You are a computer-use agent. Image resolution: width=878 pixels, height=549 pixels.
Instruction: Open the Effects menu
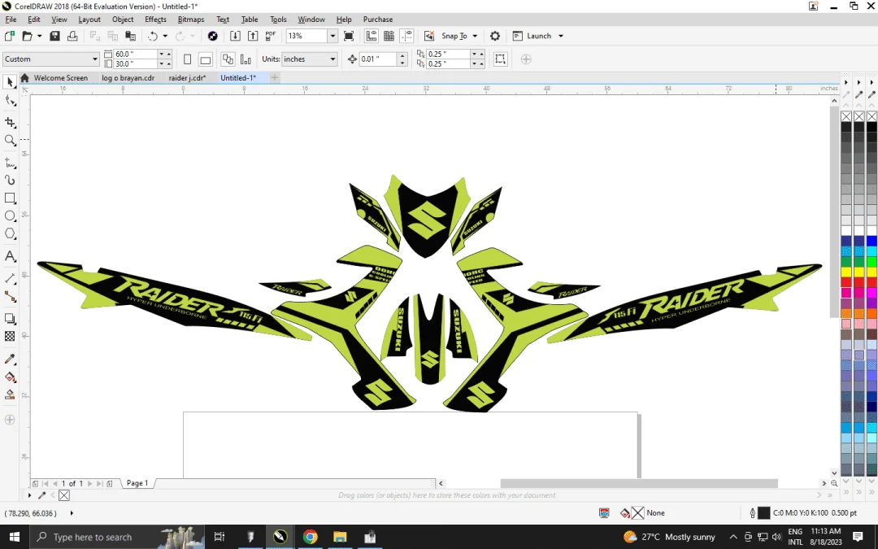pos(155,19)
